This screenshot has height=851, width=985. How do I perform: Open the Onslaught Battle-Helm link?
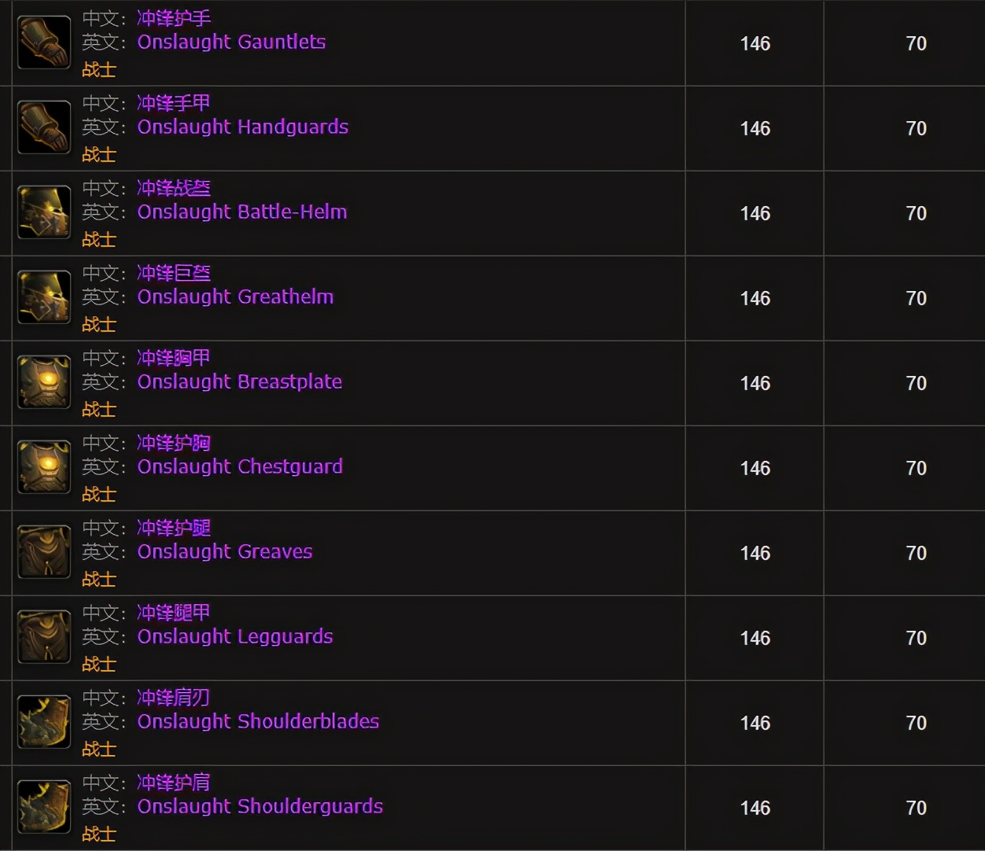tap(242, 212)
